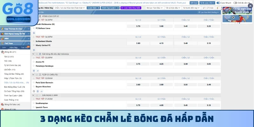Open statistics chart icon under Bayern Munchen

point(42,91)
